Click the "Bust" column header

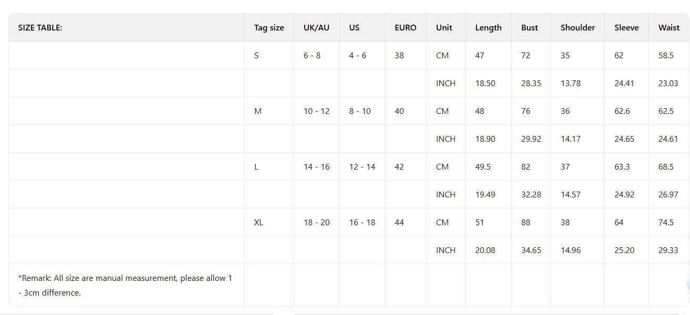pyautogui.click(x=529, y=28)
